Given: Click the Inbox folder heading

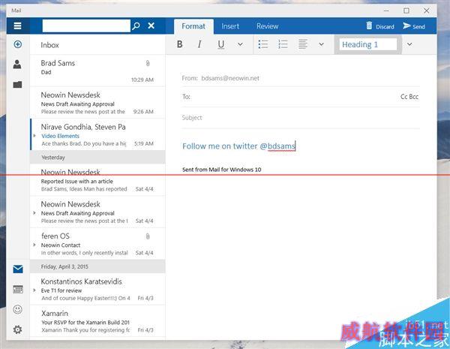Looking at the screenshot, I should click(x=49, y=45).
